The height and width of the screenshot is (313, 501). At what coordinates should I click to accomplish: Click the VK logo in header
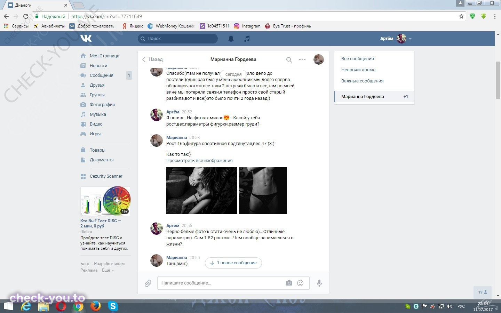[86, 38]
